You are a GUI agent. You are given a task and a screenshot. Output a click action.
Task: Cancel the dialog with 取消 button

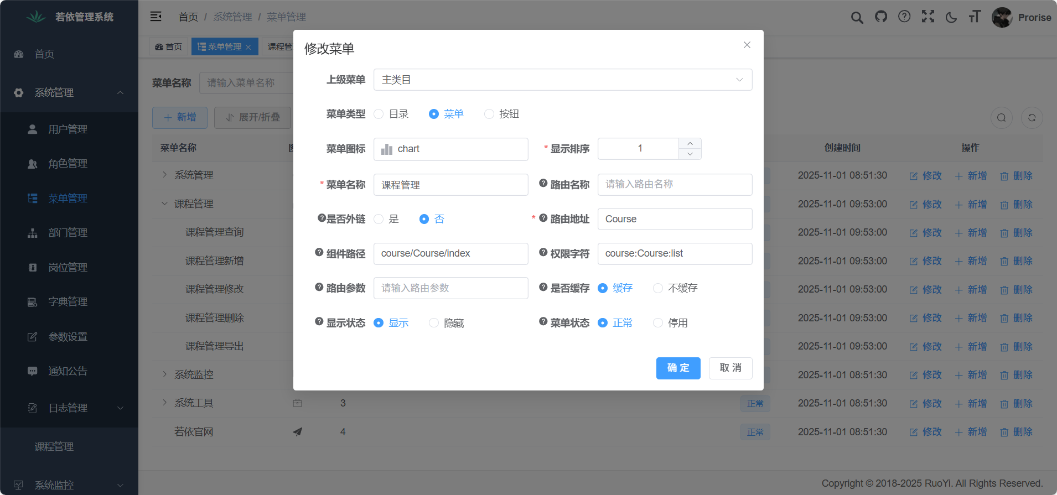730,368
